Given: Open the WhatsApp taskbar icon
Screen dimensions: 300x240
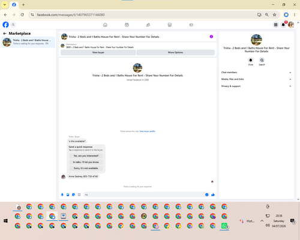Looking at the screenshot, I should point(224,226).
